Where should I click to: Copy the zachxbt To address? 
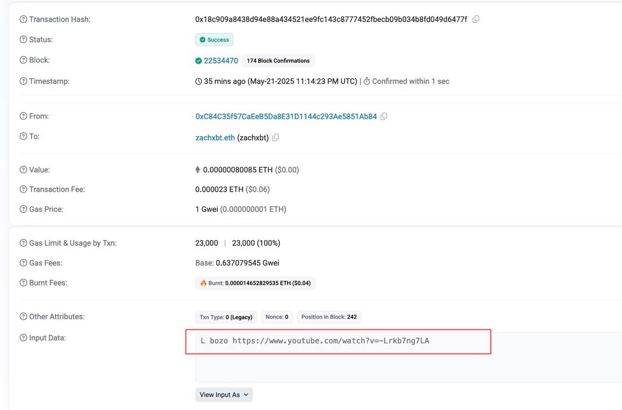click(276, 137)
